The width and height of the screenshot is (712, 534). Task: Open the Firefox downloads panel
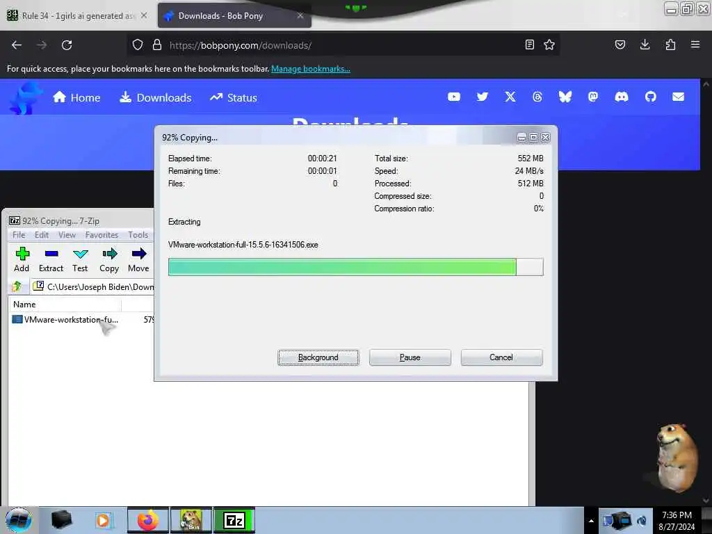[x=645, y=44]
